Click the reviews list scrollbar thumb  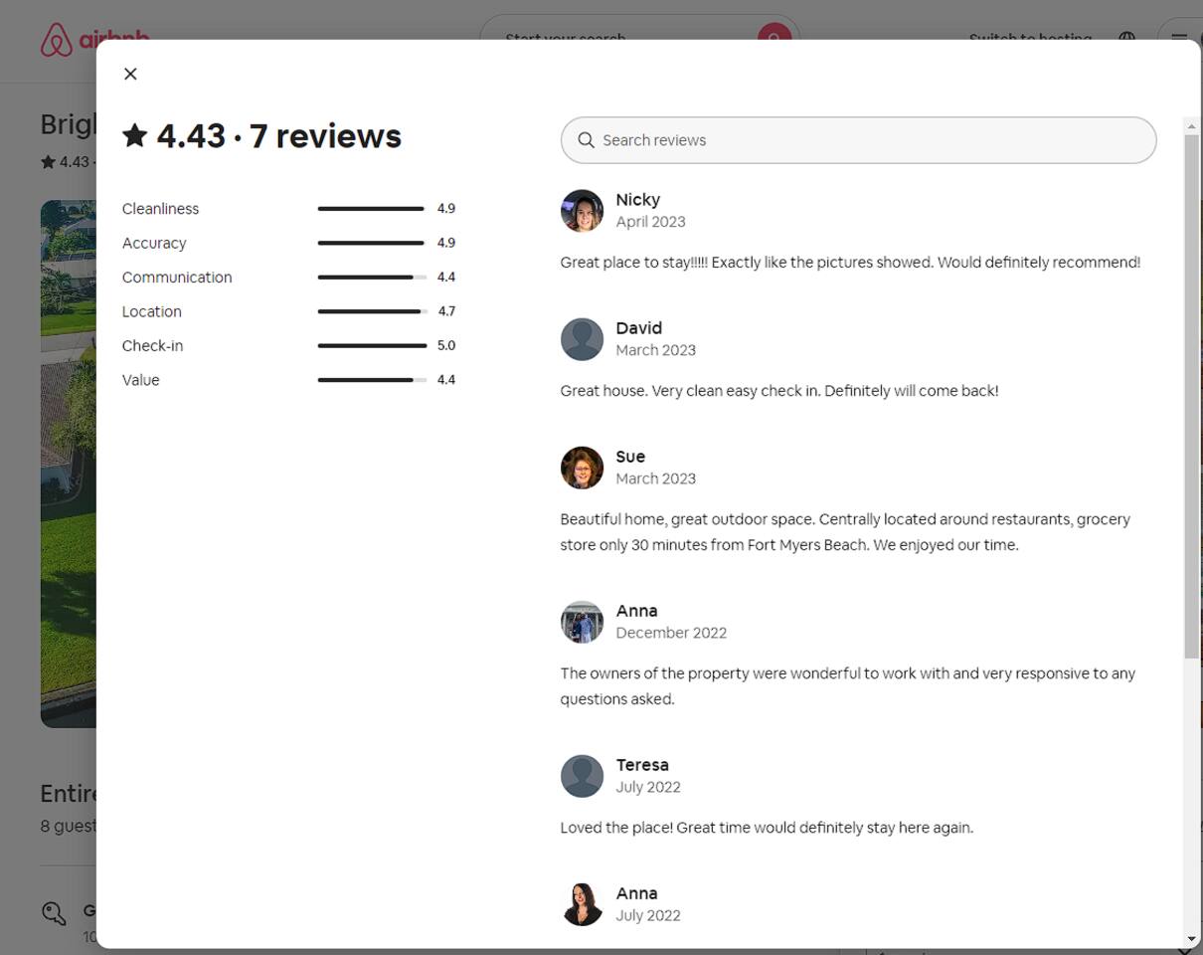1191,396
